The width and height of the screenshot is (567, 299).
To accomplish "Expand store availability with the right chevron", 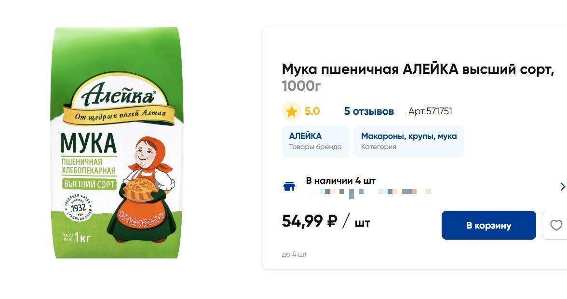I will [x=563, y=187].
